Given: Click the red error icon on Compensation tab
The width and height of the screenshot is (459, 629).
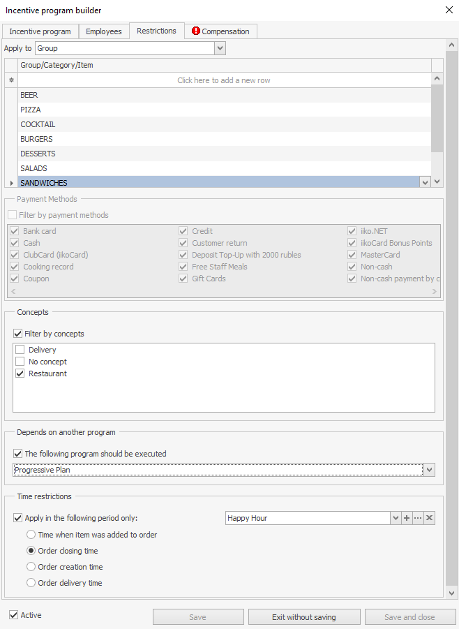Looking at the screenshot, I should point(196,31).
